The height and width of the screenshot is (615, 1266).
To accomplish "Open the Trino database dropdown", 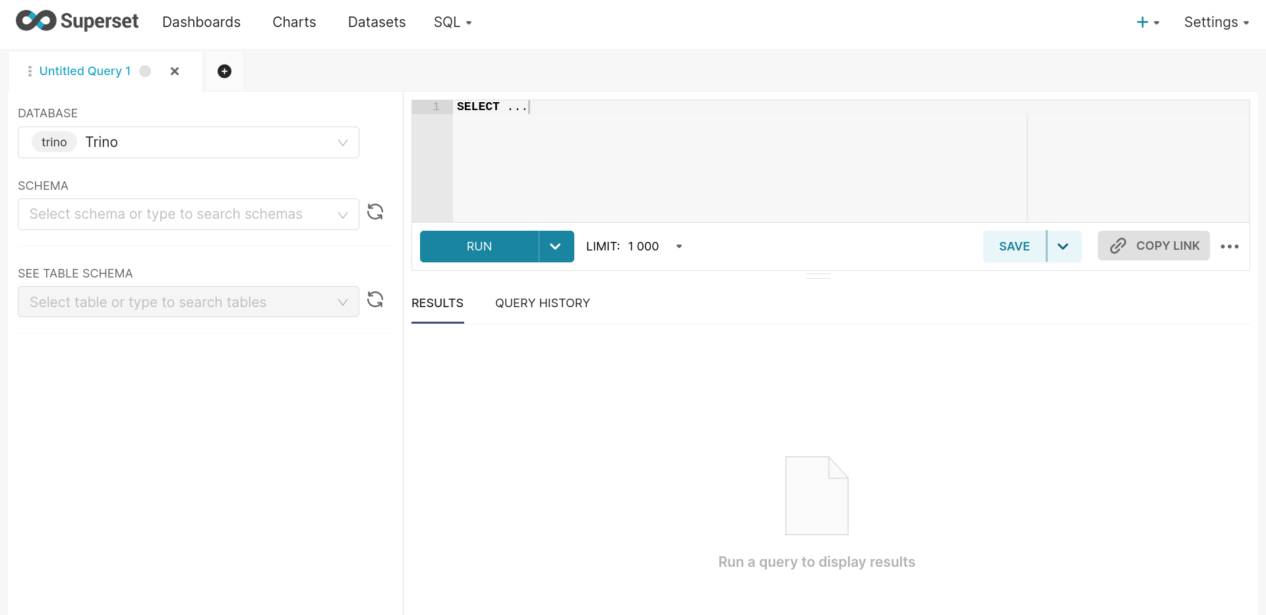I will 189,142.
